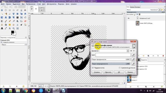166x93 pixels.
Task: Select the Ellipse Select tool
Action: coord(13,10)
